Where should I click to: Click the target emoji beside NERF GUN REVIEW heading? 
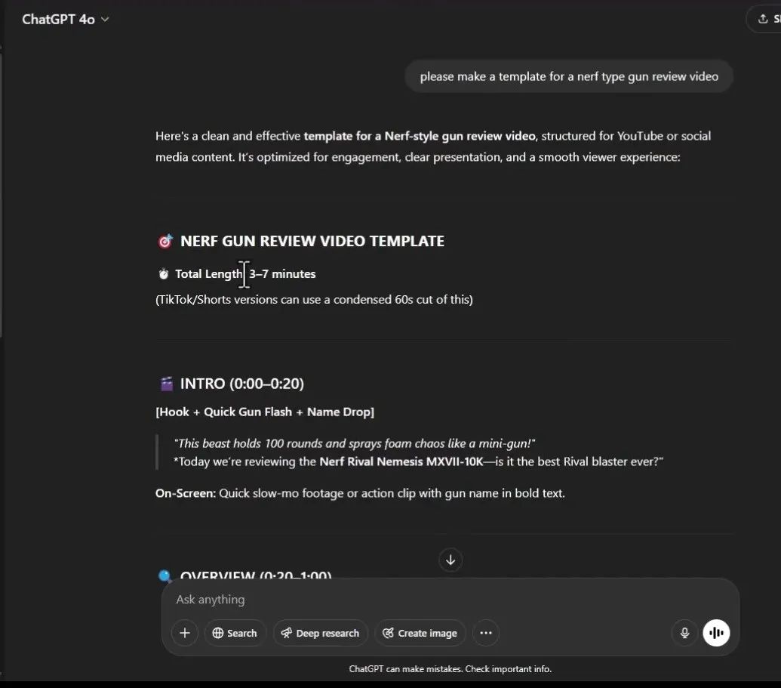pos(165,242)
